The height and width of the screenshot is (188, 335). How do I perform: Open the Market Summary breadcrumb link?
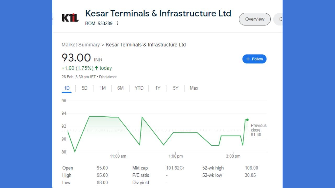(81, 45)
